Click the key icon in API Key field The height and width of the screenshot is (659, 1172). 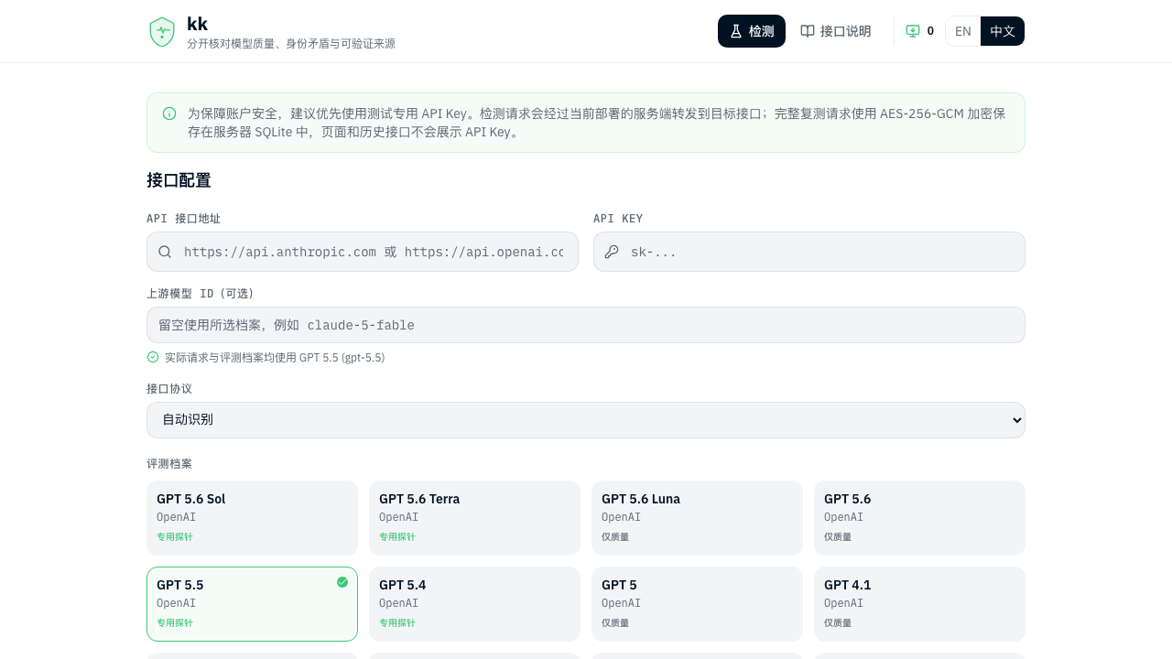pos(612,252)
